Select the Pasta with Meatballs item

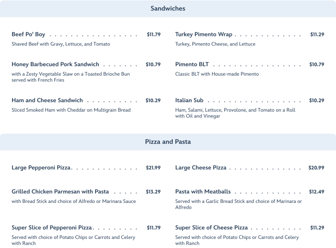(x=203, y=192)
